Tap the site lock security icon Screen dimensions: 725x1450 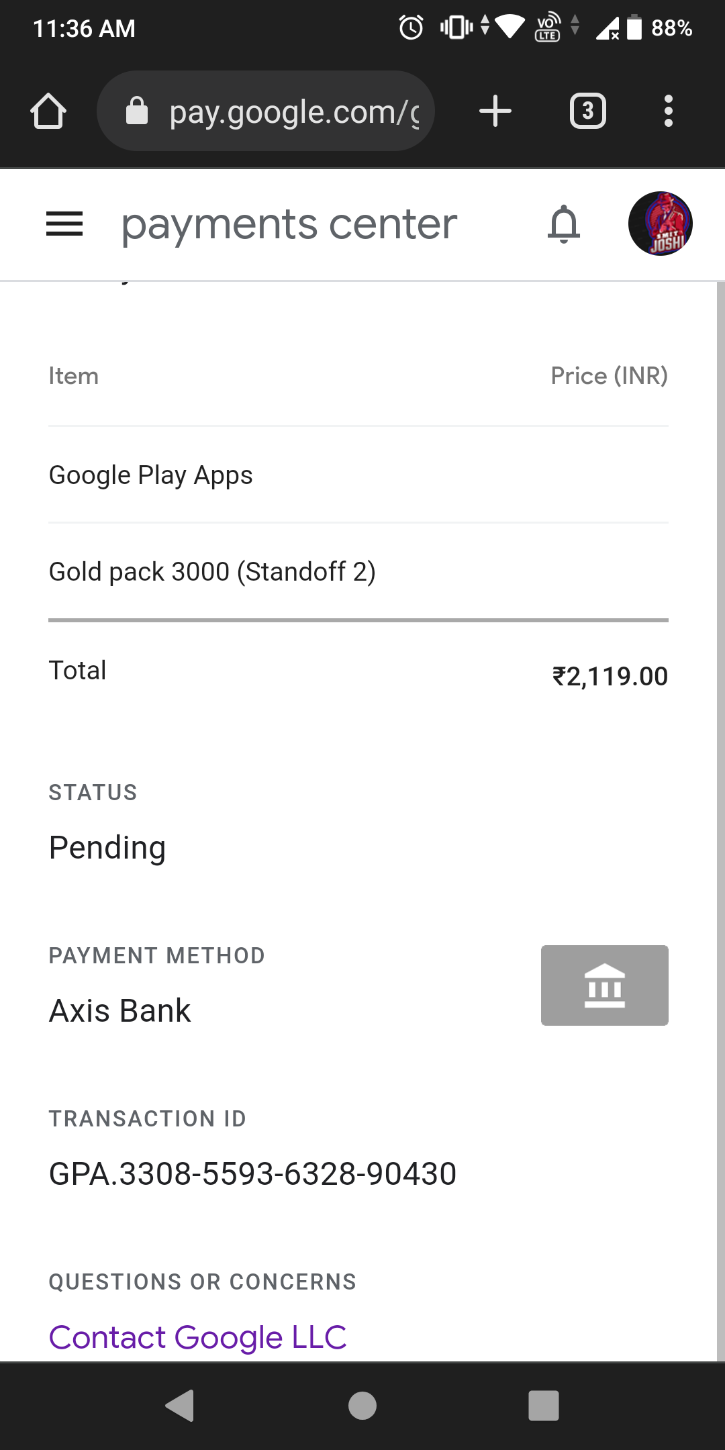point(137,111)
